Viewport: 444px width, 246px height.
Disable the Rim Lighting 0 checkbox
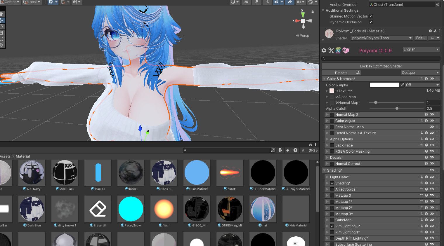pos(332,226)
